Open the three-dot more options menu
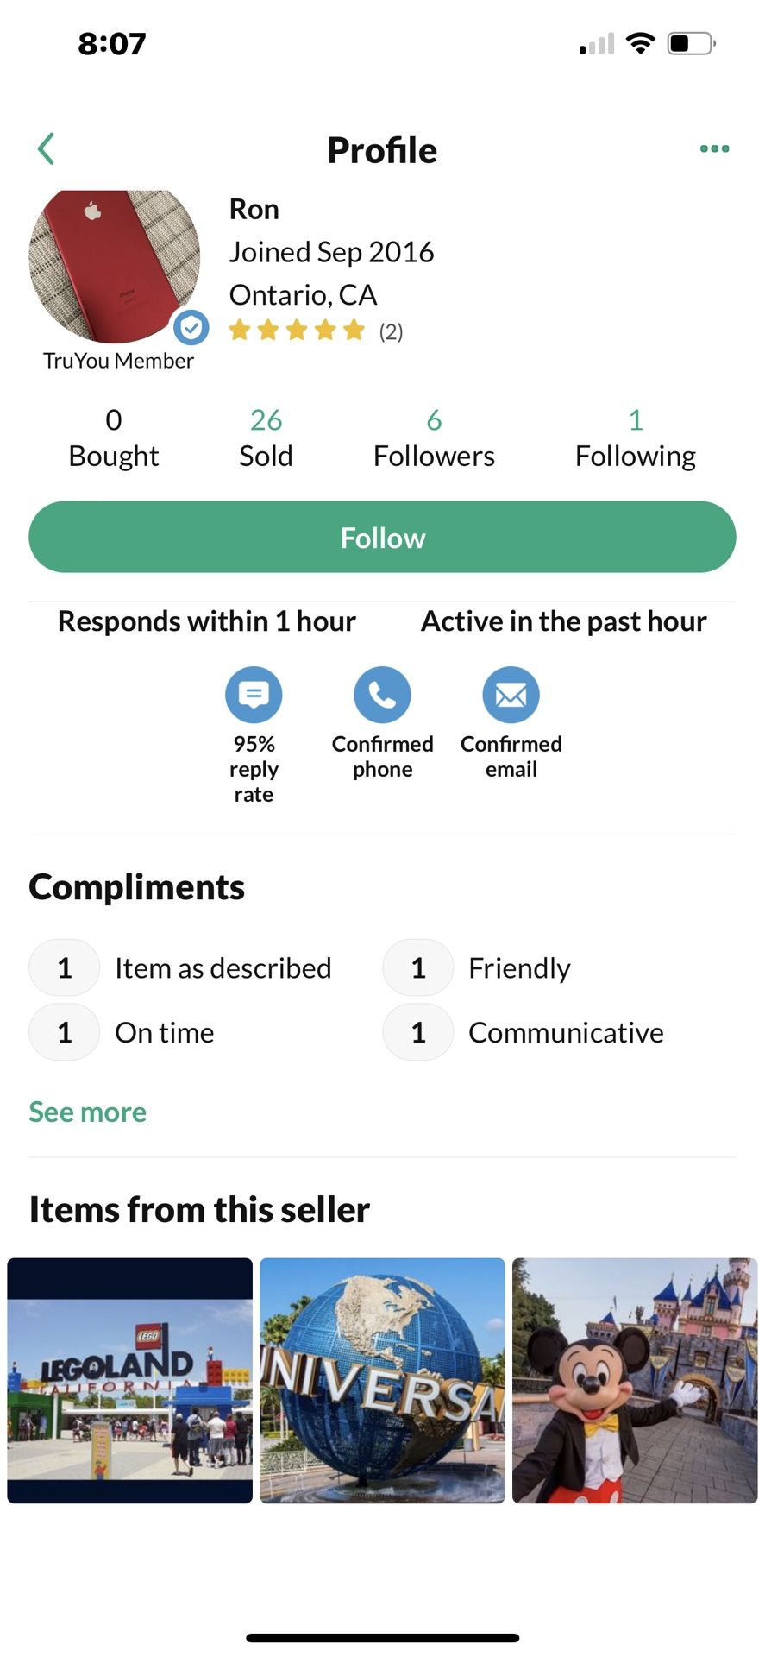 pyautogui.click(x=714, y=149)
